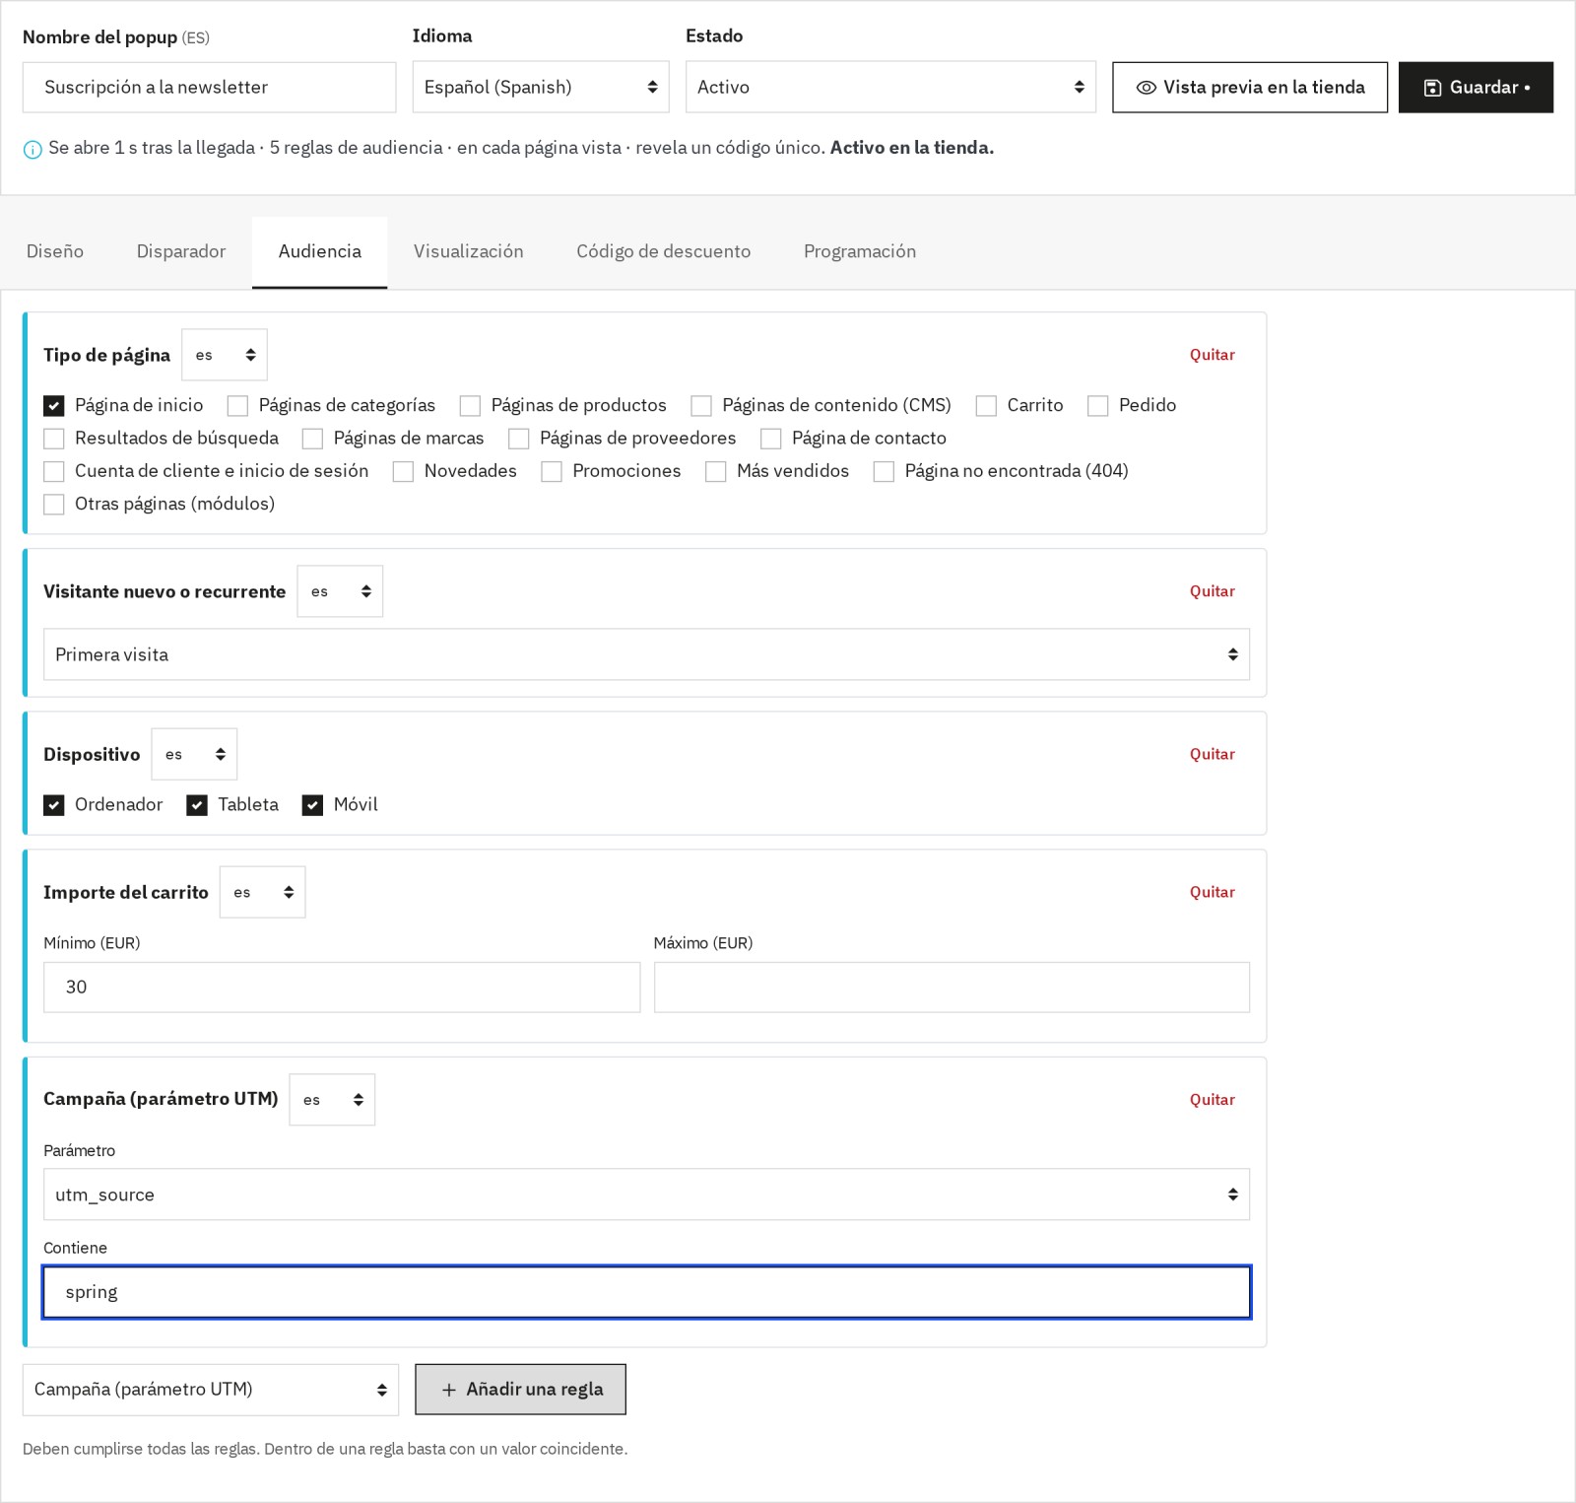Click Quitar on the Dispositivo rule
1576x1503 pixels.
[1212, 754]
